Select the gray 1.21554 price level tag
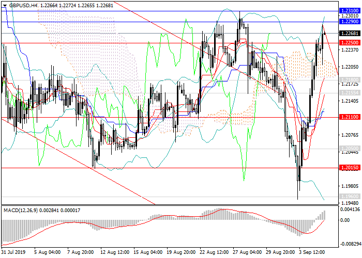Viewport: 362px width, 258px height. [x=349, y=92]
